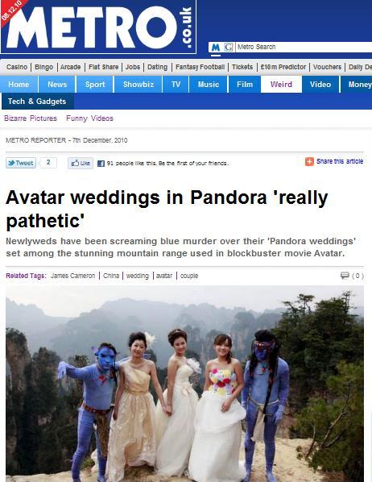The image size is (372, 482).
Task: Click inside the Metro Search field
Action: 304,47
